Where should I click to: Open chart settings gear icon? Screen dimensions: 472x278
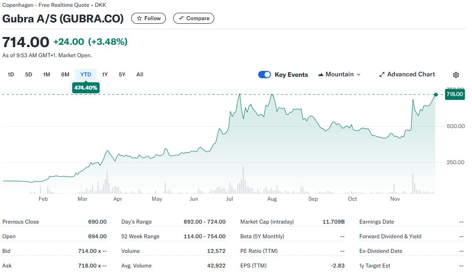pyautogui.click(x=456, y=75)
